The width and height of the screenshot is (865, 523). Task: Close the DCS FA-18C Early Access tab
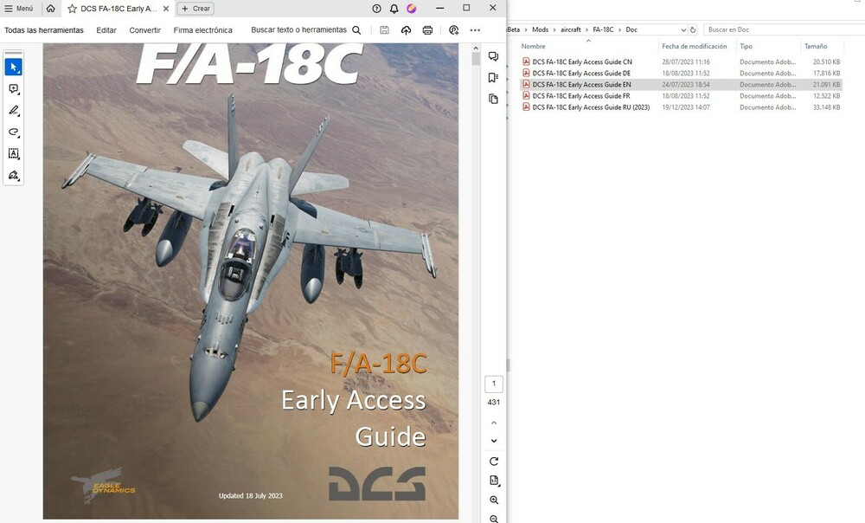click(x=166, y=9)
